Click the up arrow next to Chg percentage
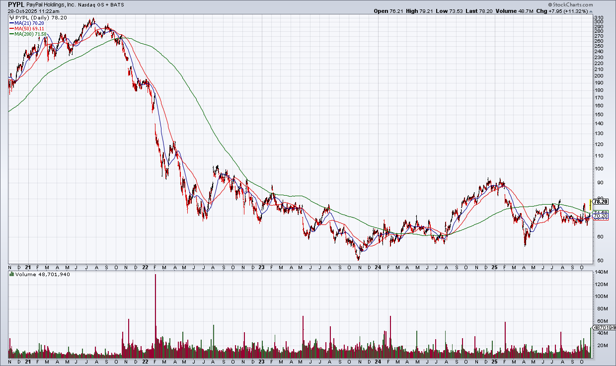Screen dimensions: 616x366 (x=590, y=11)
